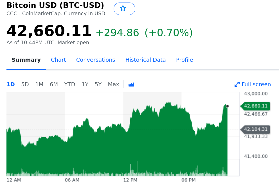The width and height of the screenshot is (279, 184).
Task: Switch chart type using area chart icon
Action: tap(131, 84)
